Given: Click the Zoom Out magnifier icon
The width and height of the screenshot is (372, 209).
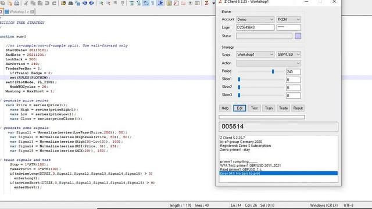Looking at the screenshot, I should [x=108, y=3].
